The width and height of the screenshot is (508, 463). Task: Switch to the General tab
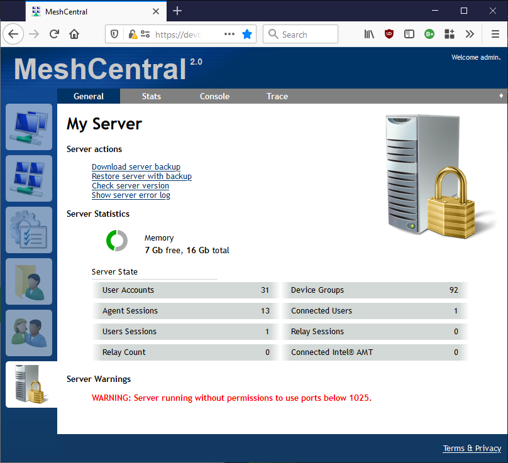89,96
